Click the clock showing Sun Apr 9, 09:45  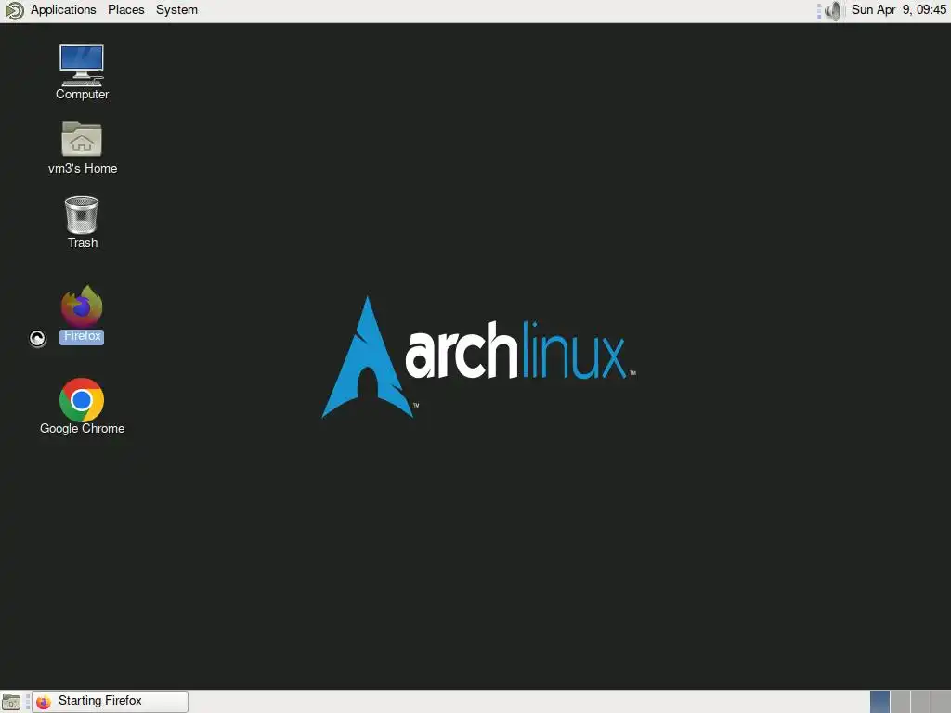pyautogui.click(x=898, y=9)
